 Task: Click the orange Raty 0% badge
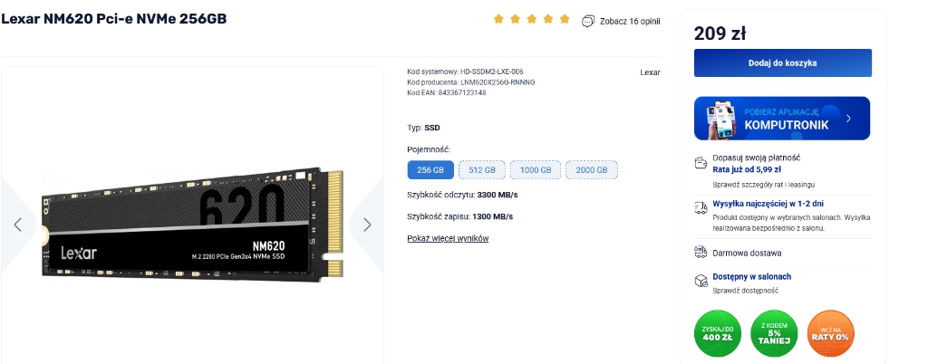830,333
